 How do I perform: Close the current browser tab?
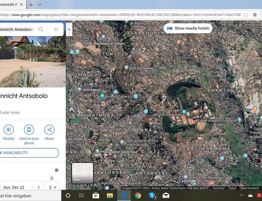21,5
